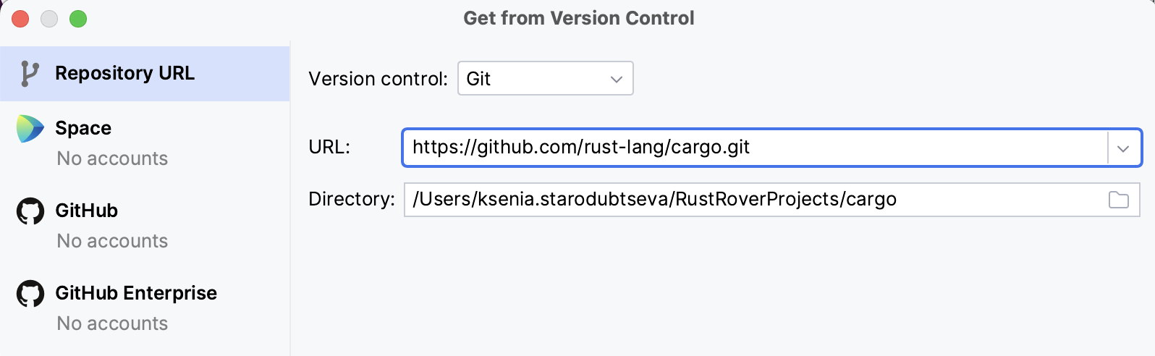Expand the URL history dropdown arrow

click(x=1123, y=148)
